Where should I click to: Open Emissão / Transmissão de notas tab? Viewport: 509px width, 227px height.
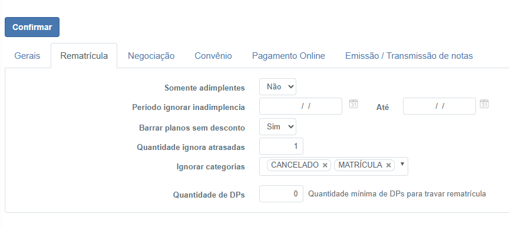coord(409,56)
